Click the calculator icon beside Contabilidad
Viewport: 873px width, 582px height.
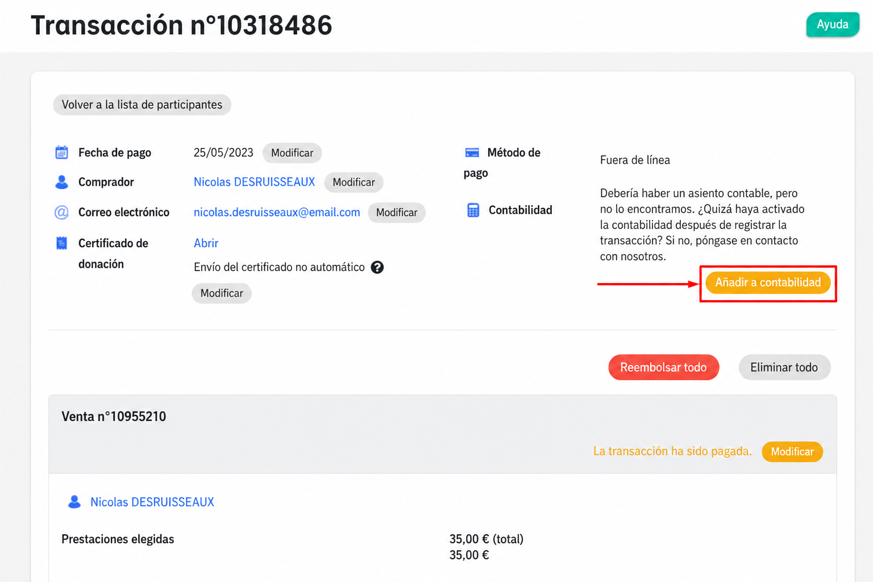[473, 210]
